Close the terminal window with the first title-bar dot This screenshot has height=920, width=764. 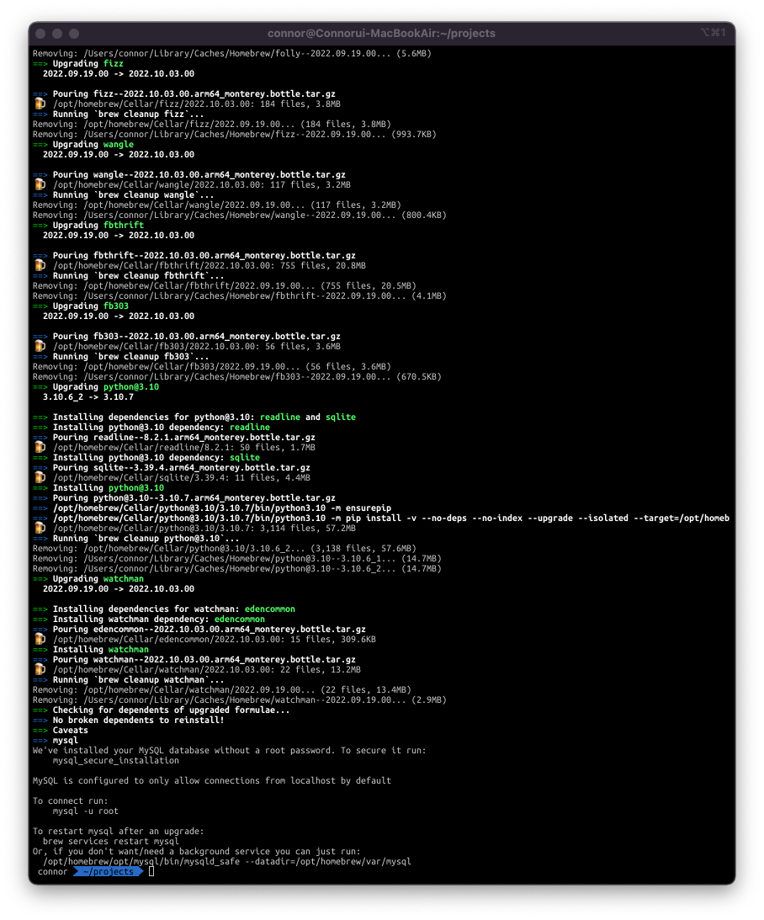(41, 34)
